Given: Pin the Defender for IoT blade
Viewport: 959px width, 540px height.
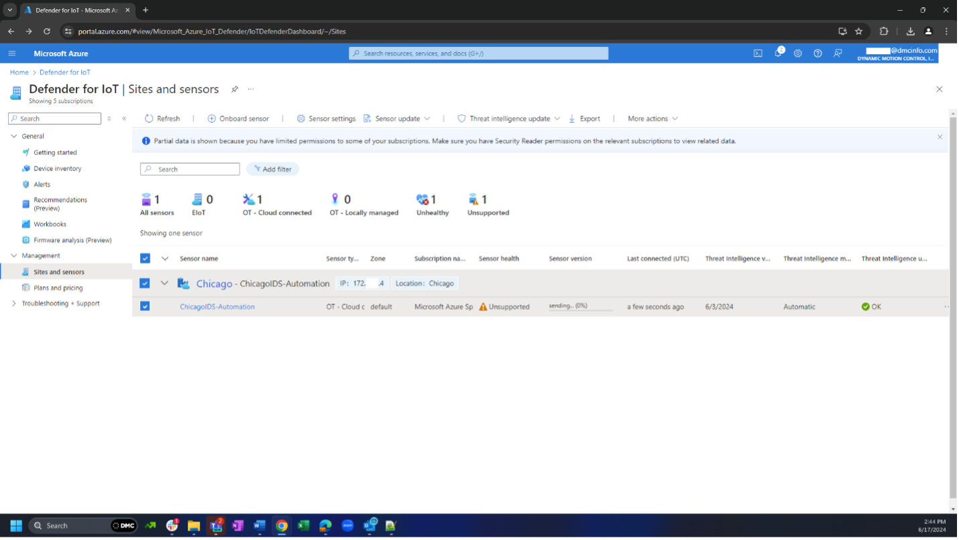Looking at the screenshot, I should (235, 89).
